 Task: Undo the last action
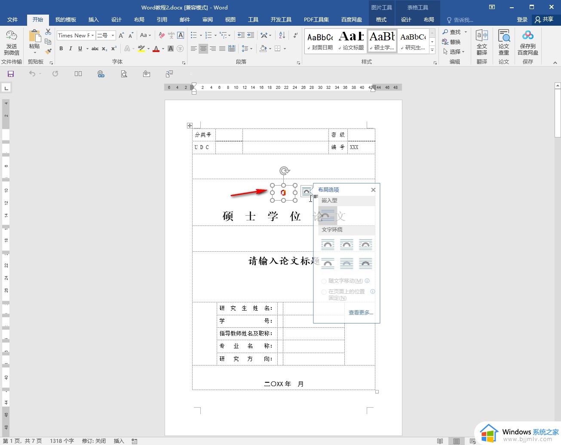[32, 74]
